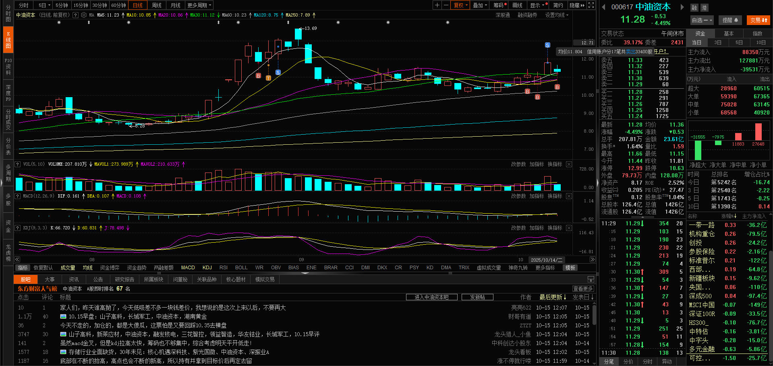
Task: Expand 更多周期 dropdown
Action: (199, 5)
